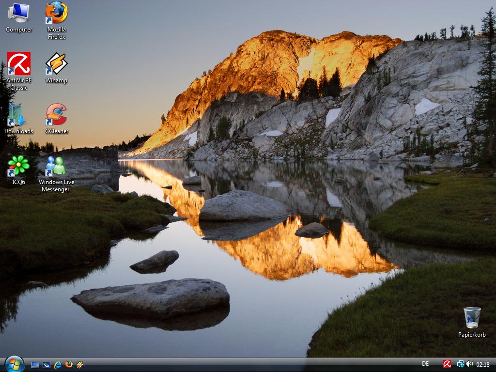The width and height of the screenshot is (496, 372).
Task: Open the DE language bar selector
Action: (425, 364)
